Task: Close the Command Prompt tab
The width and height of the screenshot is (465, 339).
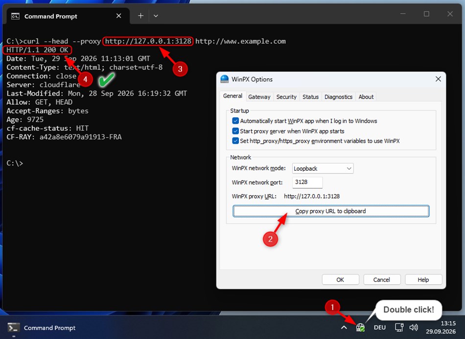Action: pos(118,16)
